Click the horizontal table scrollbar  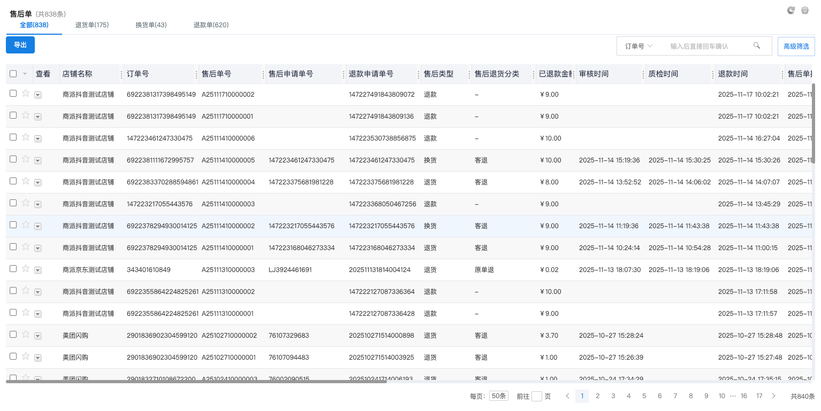tap(196, 382)
